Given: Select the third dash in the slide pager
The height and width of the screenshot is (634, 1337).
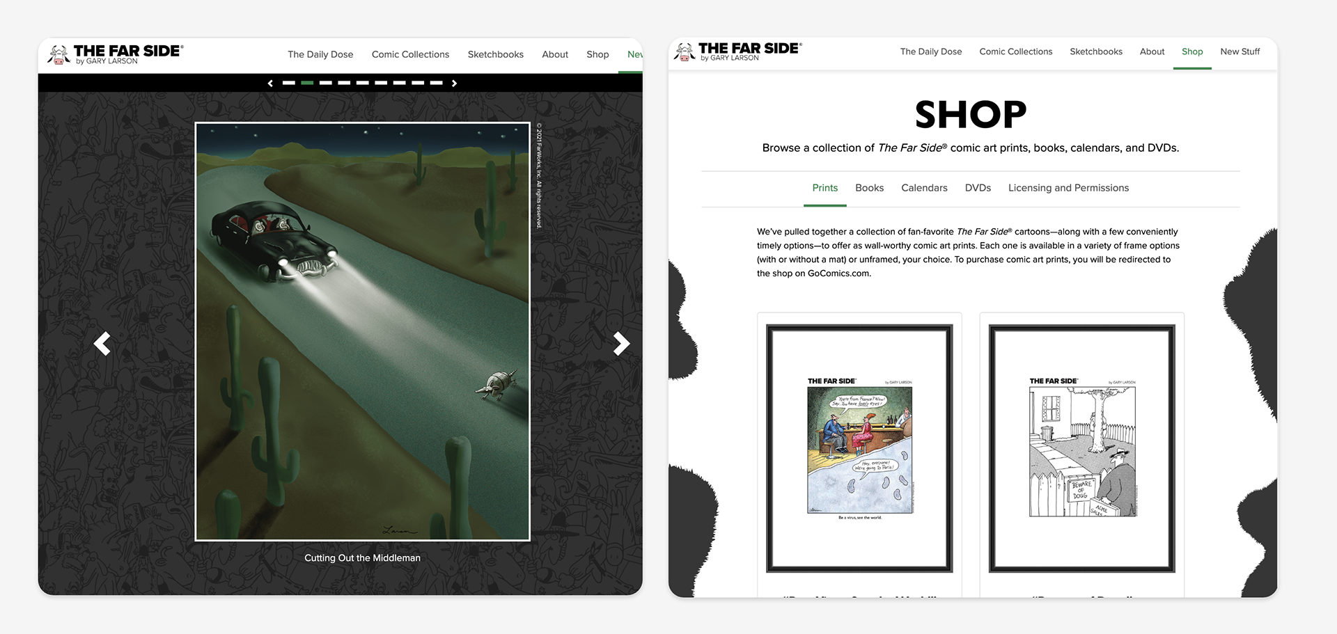Looking at the screenshot, I should pyautogui.click(x=326, y=83).
